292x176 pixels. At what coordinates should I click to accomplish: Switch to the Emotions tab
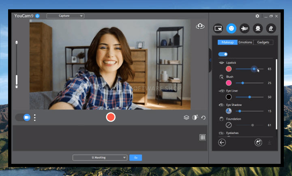245,42
